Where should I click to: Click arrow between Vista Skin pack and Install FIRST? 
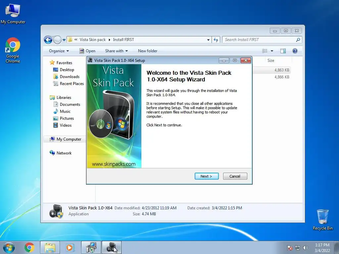pos(109,40)
